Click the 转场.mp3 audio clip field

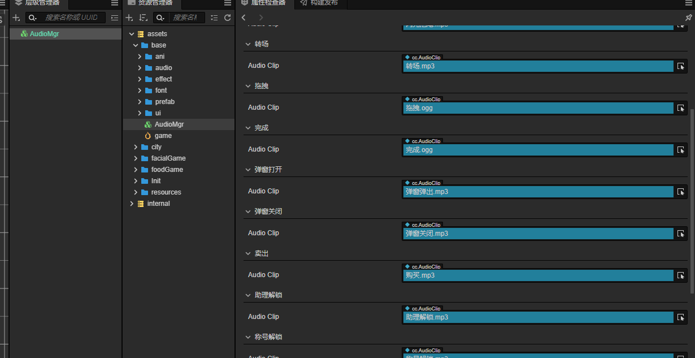pos(538,66)
